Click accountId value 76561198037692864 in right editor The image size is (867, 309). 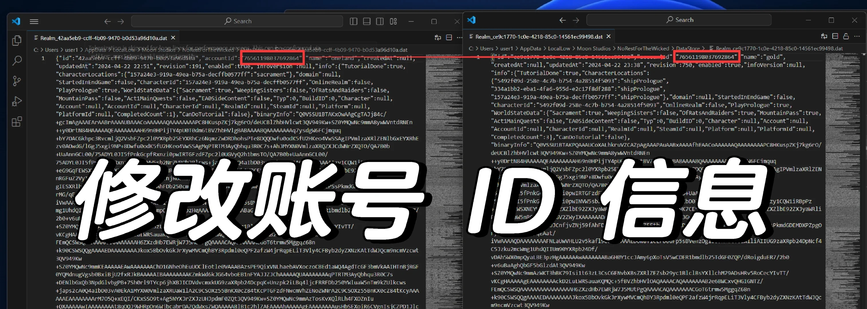point(706,57)
